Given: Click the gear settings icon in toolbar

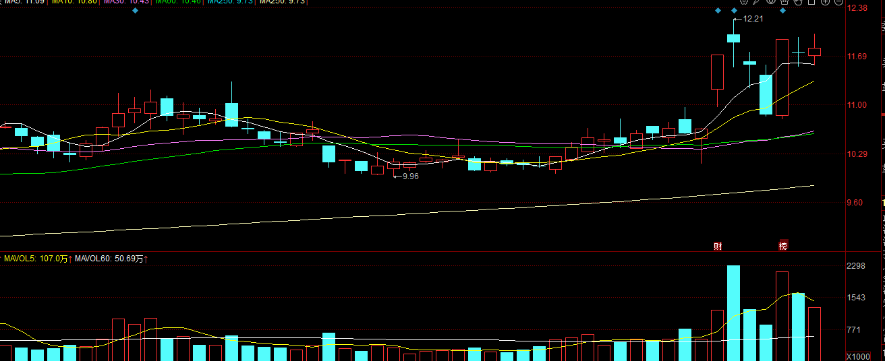Looking at the screenshot, I should [x=744, y=2].
